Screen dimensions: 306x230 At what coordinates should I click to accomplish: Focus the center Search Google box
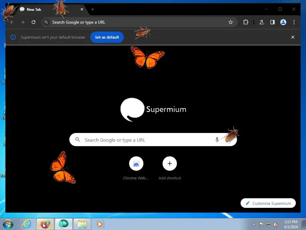click(x=153, y=140)
